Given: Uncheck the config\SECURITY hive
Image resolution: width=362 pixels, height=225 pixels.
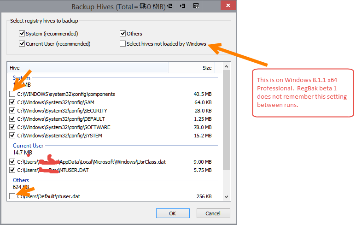Looking at the screenshot, I should coord(12,111).
